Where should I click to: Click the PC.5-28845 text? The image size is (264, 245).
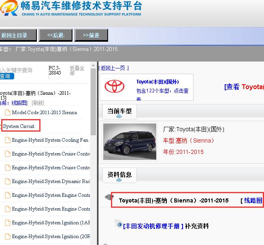pos(55,70)
